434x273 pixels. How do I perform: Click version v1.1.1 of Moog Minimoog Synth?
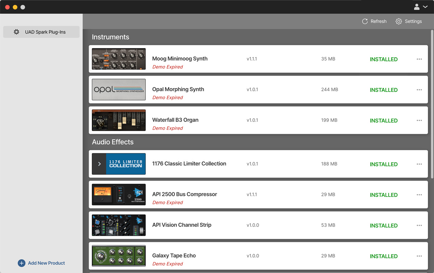click(252, 59)
